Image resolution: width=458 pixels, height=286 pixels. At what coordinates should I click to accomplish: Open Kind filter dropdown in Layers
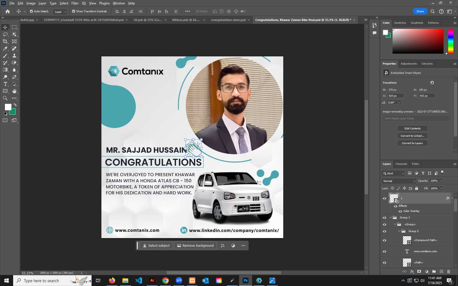click(x=394, y=173)
